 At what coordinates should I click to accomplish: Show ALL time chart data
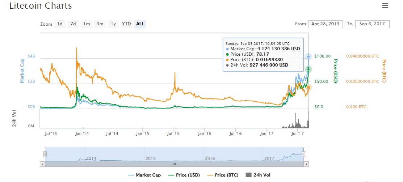[x=140, y=24]
